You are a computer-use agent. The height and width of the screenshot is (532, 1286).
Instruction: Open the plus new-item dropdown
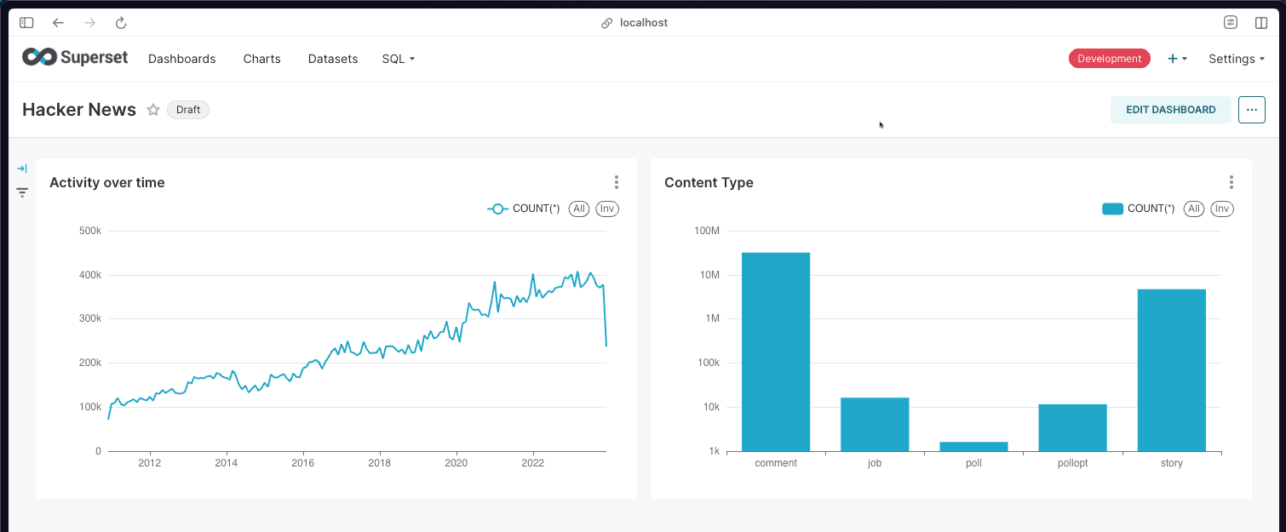pos(1177,59)
